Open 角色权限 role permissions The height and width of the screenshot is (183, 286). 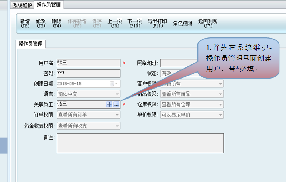coord(183,24)
